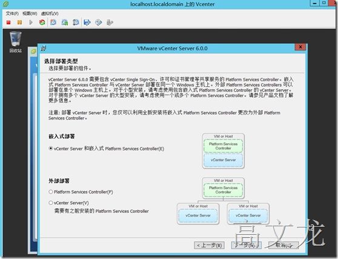Click vSphere icon in console window title bar
338x259 pixels.
tap(5, 4)
